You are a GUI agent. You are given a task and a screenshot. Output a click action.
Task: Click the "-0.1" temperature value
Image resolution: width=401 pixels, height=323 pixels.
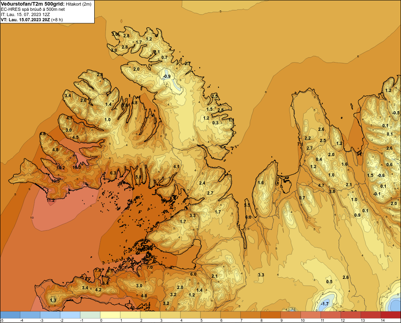[377, 194]
